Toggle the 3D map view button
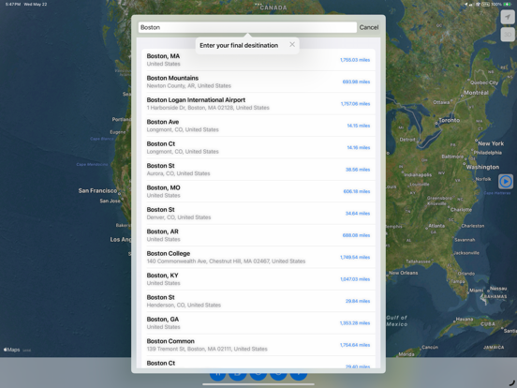This screenshot has width=517, height=388. 508,35
